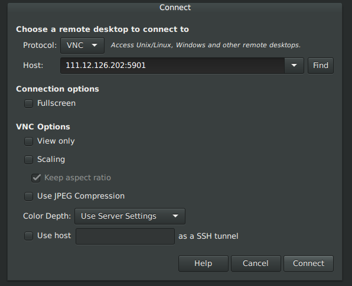Click the Find button next to Host
This screenshot has height=286, width=352.
click(x=321, y=66)
